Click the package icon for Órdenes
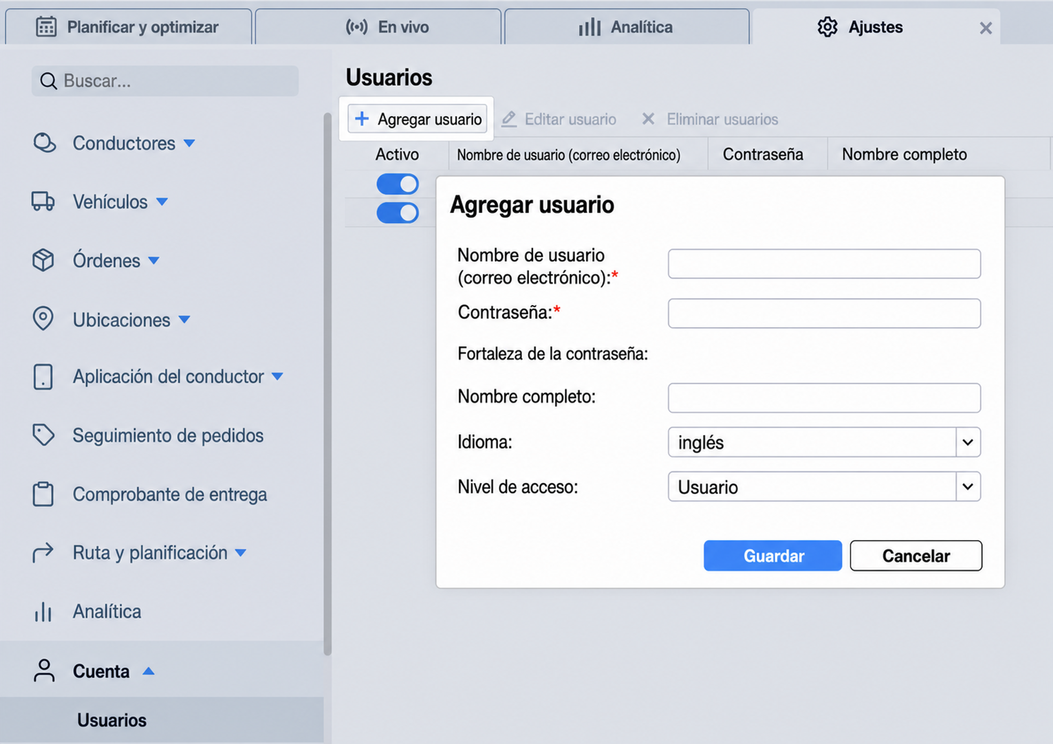Image resolution: width=1053 pixels, height=744 pixels. click(43, 260)
